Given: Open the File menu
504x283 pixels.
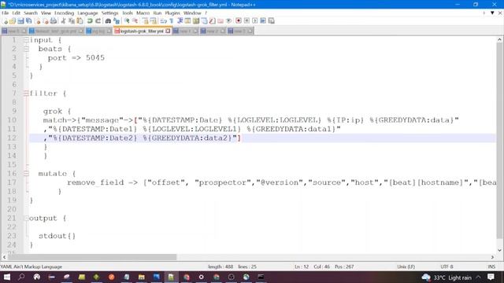Looking at the screenshot, I should [6, 13].
